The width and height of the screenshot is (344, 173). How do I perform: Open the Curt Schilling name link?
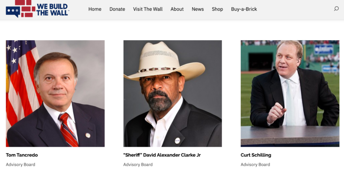point(256,155)
